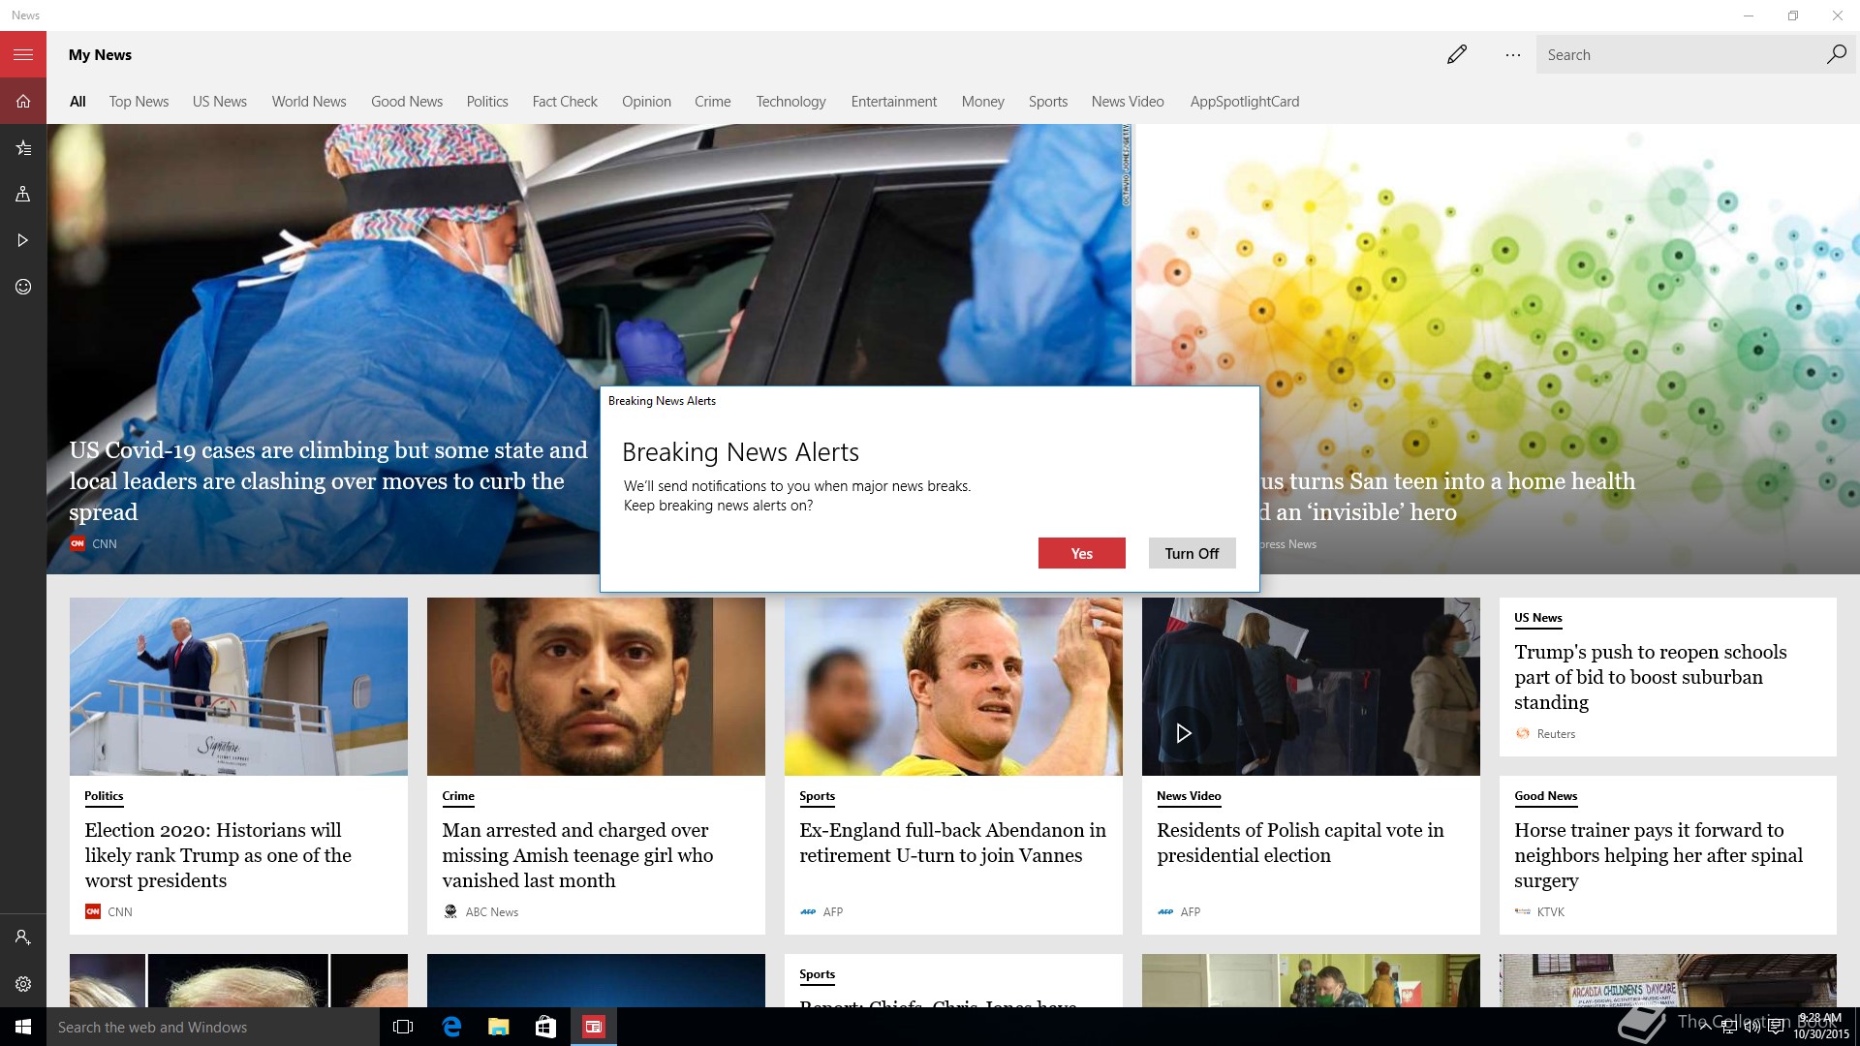Go to Home in the sidebar
The width and height of the screenshot is (1860, 1046).
23,101
